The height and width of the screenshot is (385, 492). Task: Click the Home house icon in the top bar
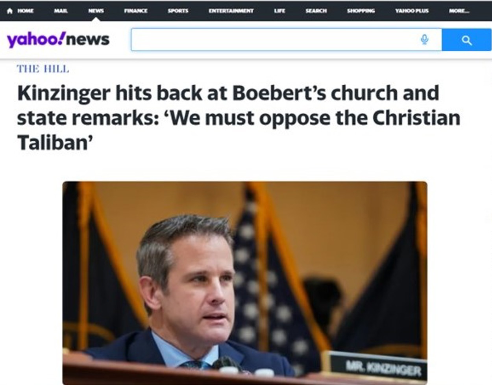(10, 11)
